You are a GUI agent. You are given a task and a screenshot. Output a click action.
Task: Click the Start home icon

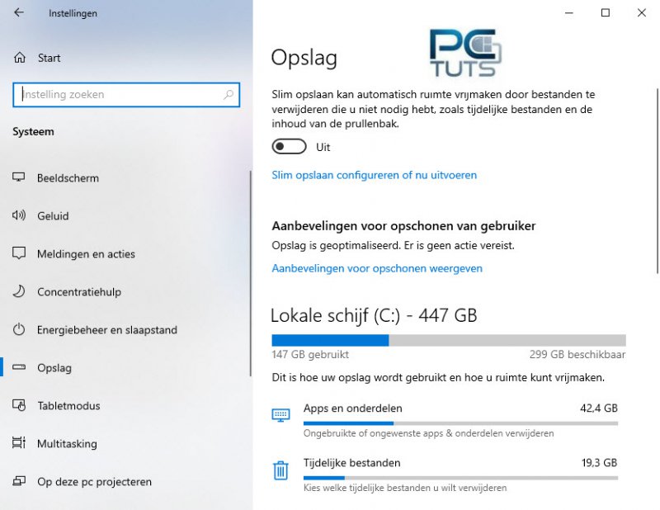pyautogui.click(x=20, y=58)
